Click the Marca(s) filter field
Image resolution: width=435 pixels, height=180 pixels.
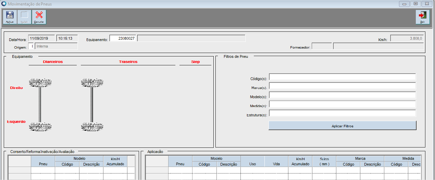(x=342, y=86)
